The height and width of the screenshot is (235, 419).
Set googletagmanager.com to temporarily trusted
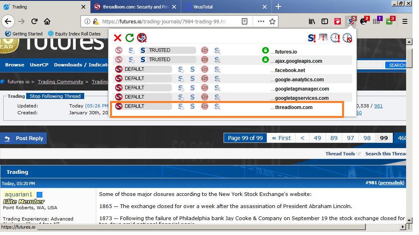point(181,88)
